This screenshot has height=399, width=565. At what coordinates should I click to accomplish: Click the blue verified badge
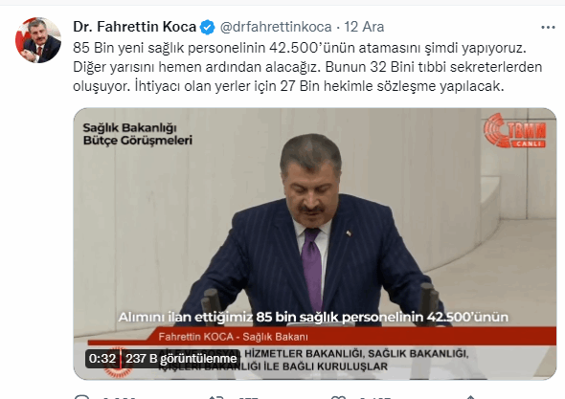tap(208, 28)
